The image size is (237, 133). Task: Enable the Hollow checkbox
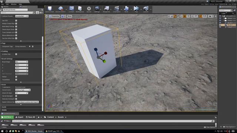16,77
